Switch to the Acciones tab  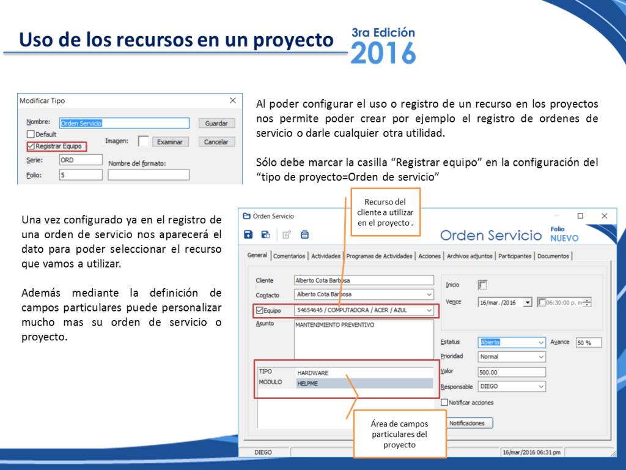[x=429, y=256]
